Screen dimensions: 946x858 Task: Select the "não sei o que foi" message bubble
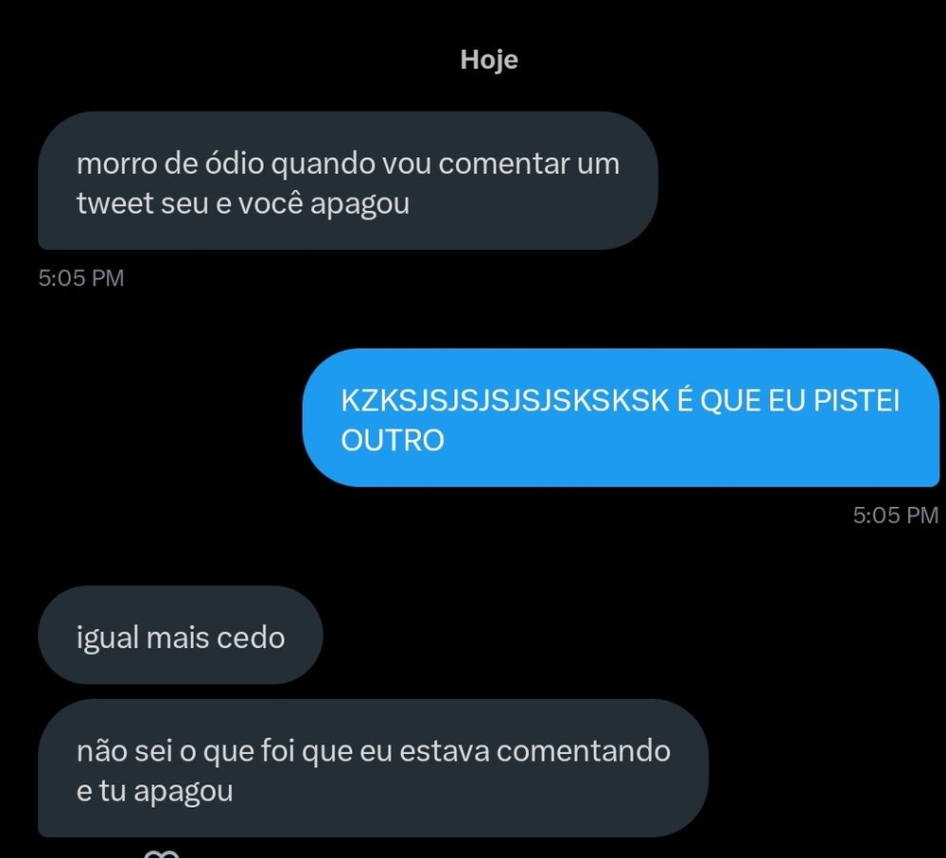click(x=373, y=768)
